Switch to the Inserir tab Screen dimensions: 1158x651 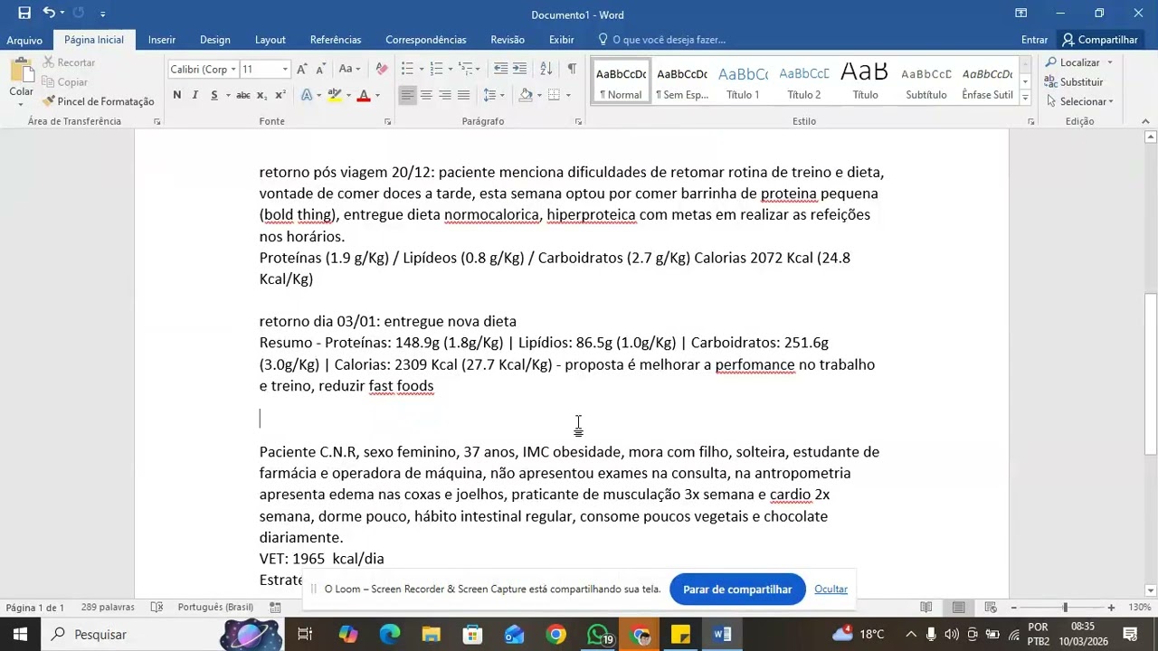point(162,40)
